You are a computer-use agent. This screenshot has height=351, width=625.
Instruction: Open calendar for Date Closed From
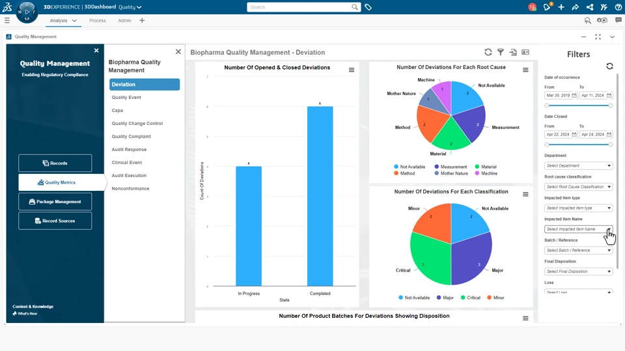click(574, 134)
